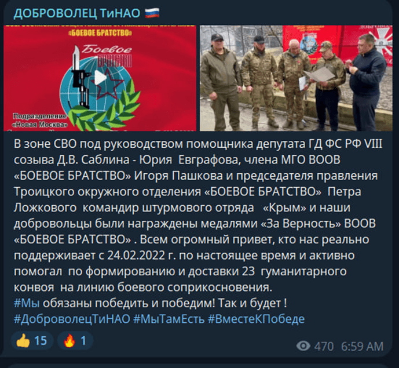Screen dimensions: 399x368
Task: React with fire emoji reaction
Action: tap(75, 341)
